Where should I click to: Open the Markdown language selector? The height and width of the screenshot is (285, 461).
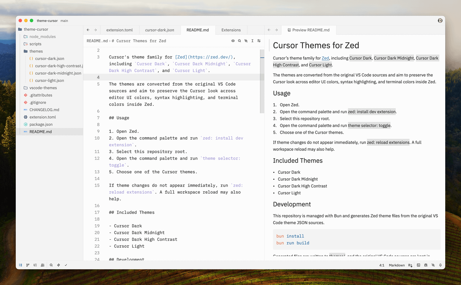[x=396, y=265]
